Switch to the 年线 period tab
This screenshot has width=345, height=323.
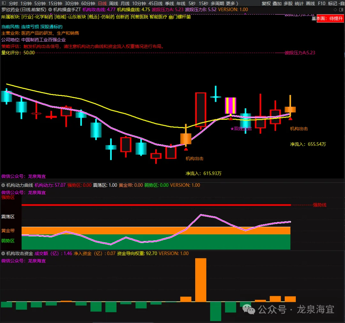[181, 4]
